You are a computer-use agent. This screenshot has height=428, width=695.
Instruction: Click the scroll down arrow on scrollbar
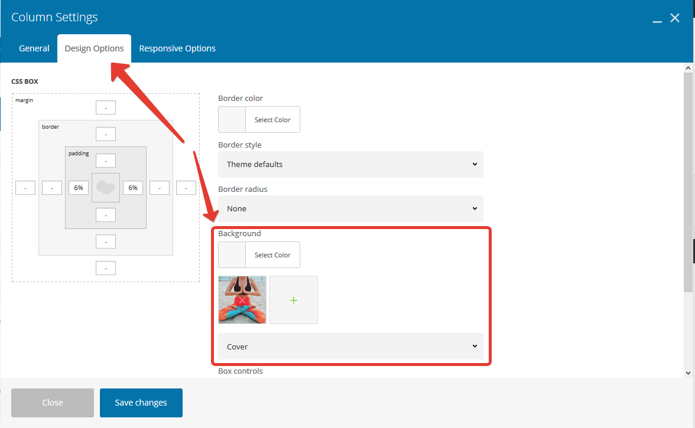tap(688, 373)
